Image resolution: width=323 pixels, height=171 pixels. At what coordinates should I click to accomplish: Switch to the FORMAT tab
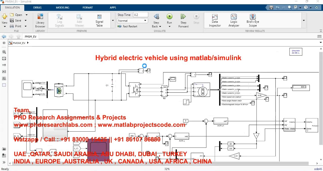[x=88, y=8]
